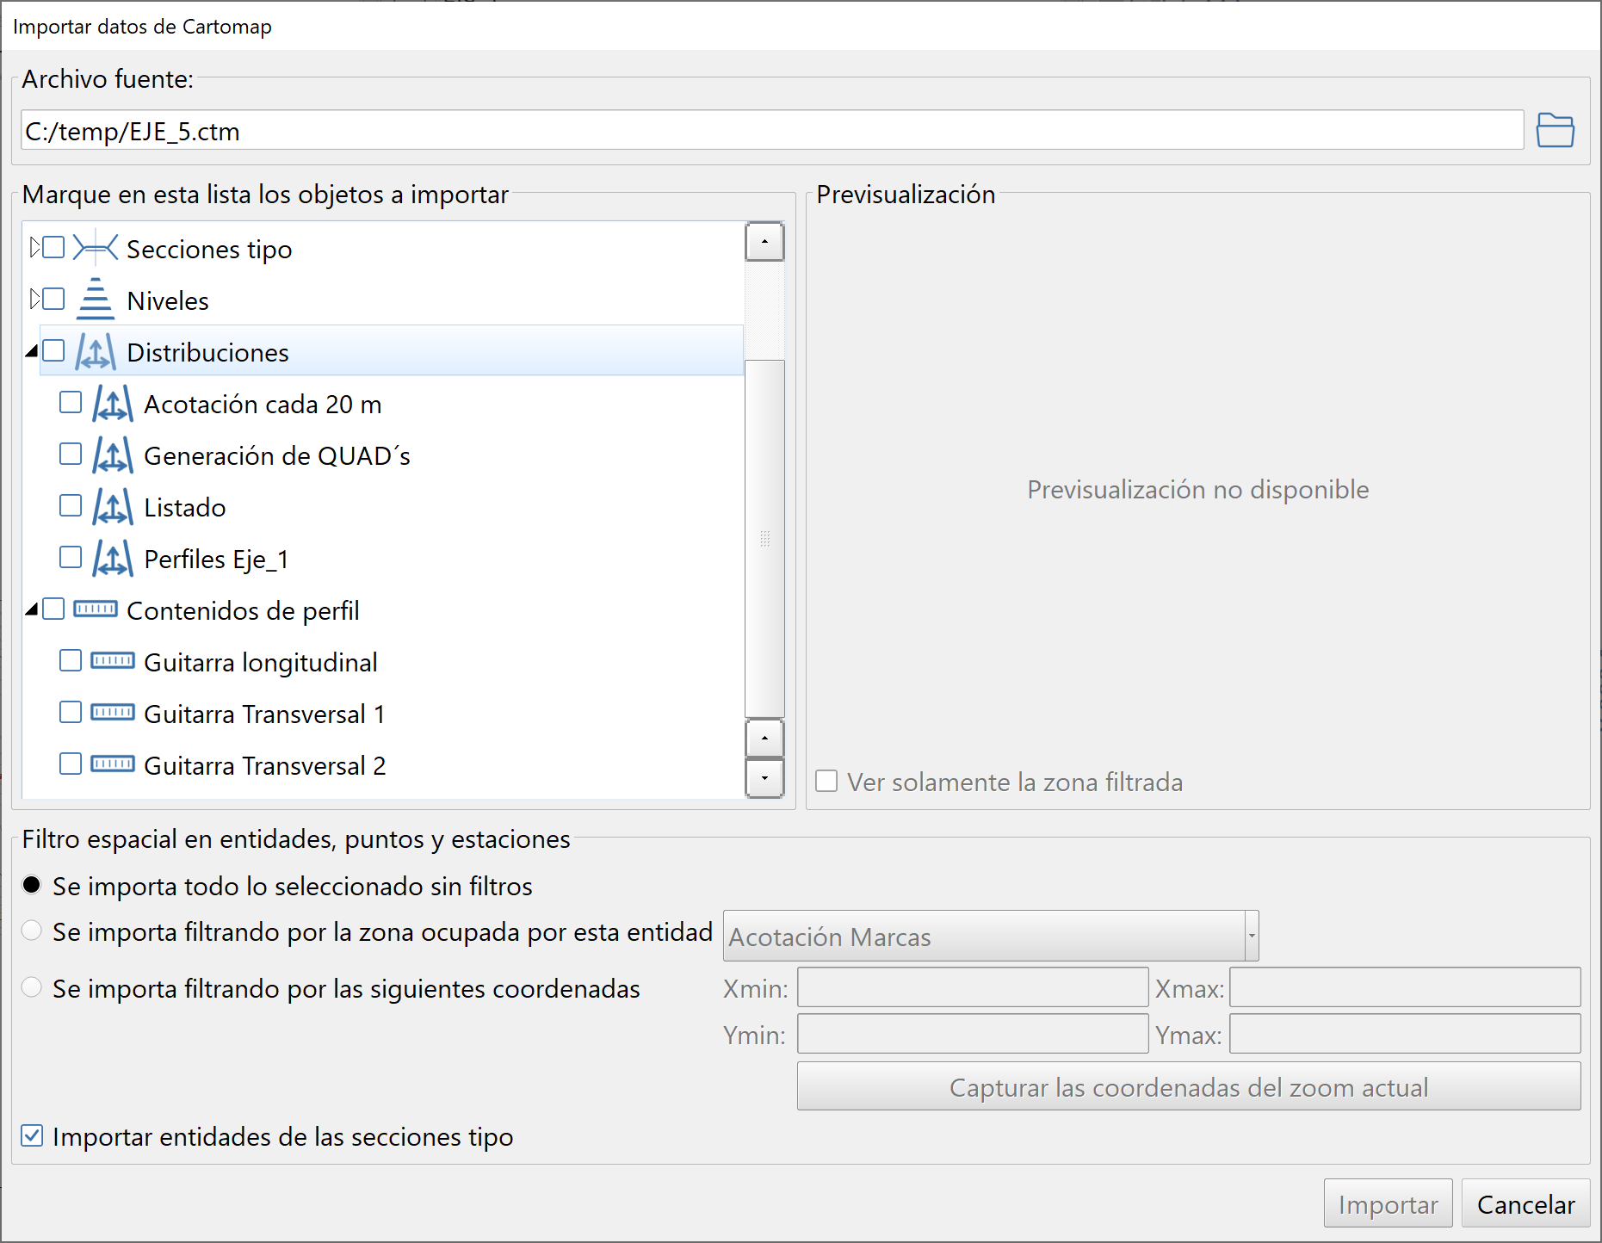Screen dimensions: 1602x1243
Task: Check the Perfiles Eje_1 checkbox
Action: 71,558
